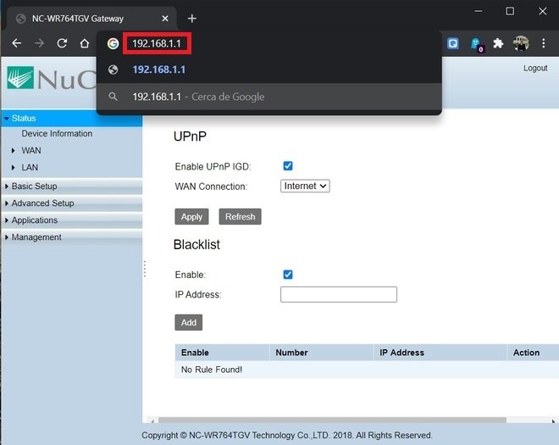Click the Add button
The width and height of the screenshot is (559, 445).
click(x=188, y=322)
